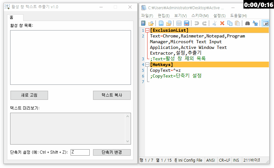Click the 행 1 / 7 status entry

[147, 160]
